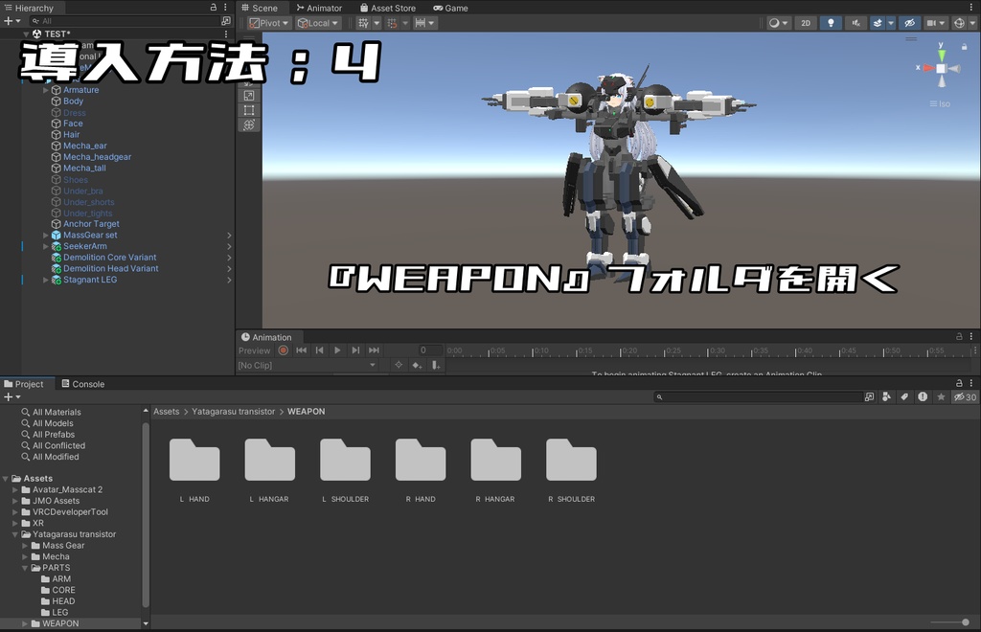The width and height of the screenshot is (981, 632).
Task: Toggle scene audio mute icon
Action: pyautogui.click(x=856, y=23)
